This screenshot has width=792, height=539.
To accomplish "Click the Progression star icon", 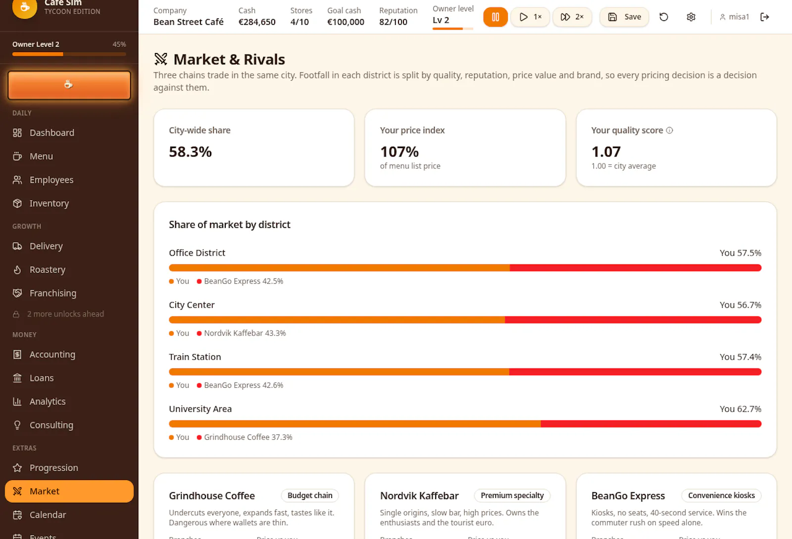I will click(x=17, y=468).
